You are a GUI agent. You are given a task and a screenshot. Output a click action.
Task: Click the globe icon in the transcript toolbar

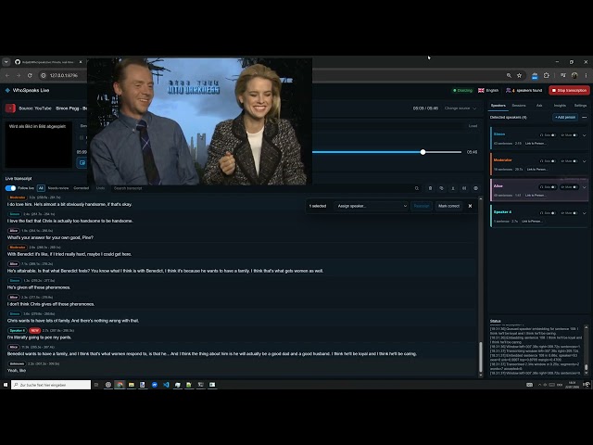[475, 188]
